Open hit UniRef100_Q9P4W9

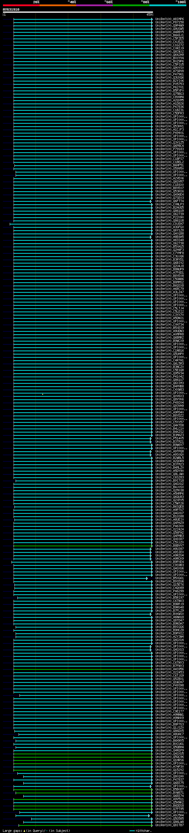[x=169, y=25]
